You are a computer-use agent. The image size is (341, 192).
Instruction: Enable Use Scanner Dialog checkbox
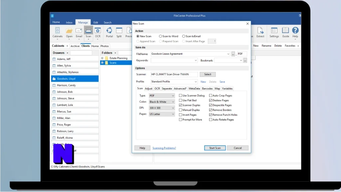(180, 96)
